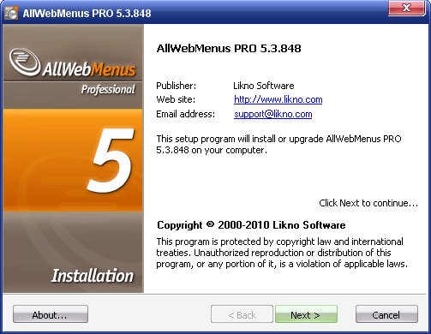431x334 pixels.
Task: Click the installer icon in title bar
Action: [11, 13]
